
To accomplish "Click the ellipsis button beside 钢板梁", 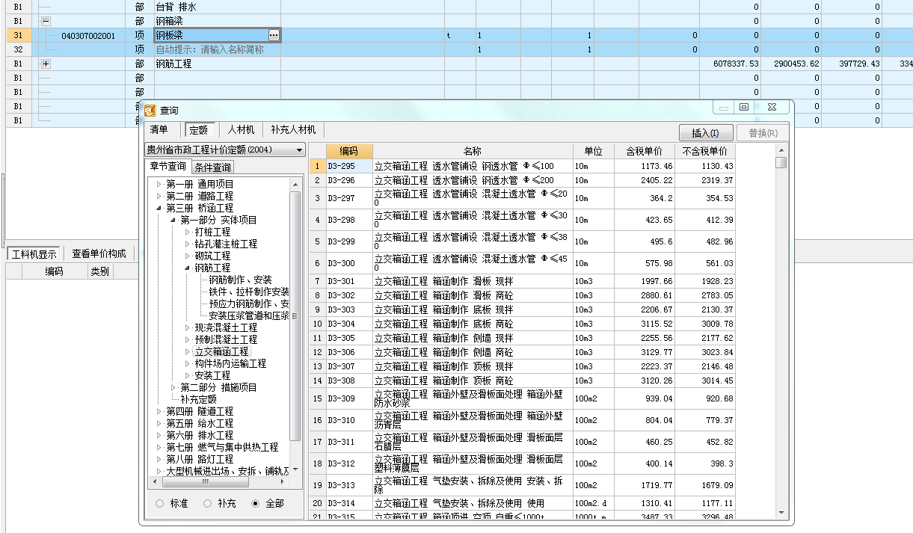I will tap(274, 35).
